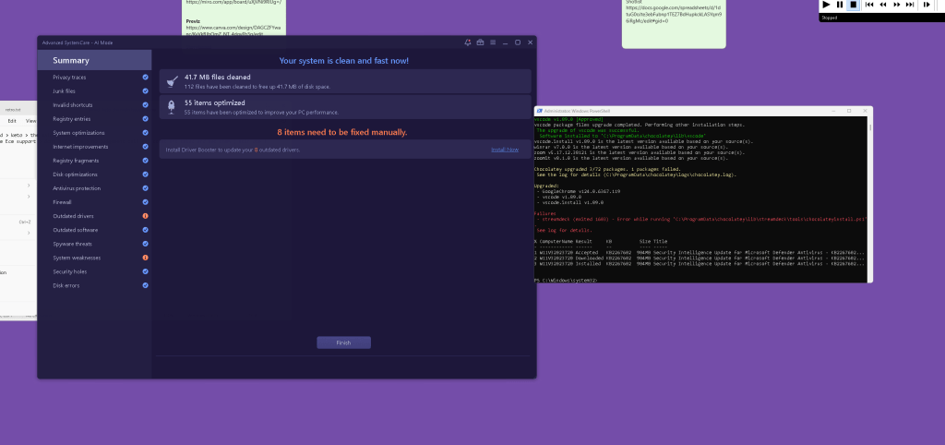Click the Firewall checkmark indicator
945x445 pixels.
[145, 202]
